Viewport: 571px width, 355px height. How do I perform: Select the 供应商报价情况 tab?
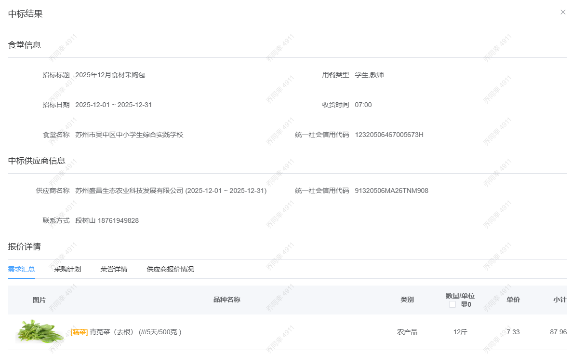click(x=170, y=269)
